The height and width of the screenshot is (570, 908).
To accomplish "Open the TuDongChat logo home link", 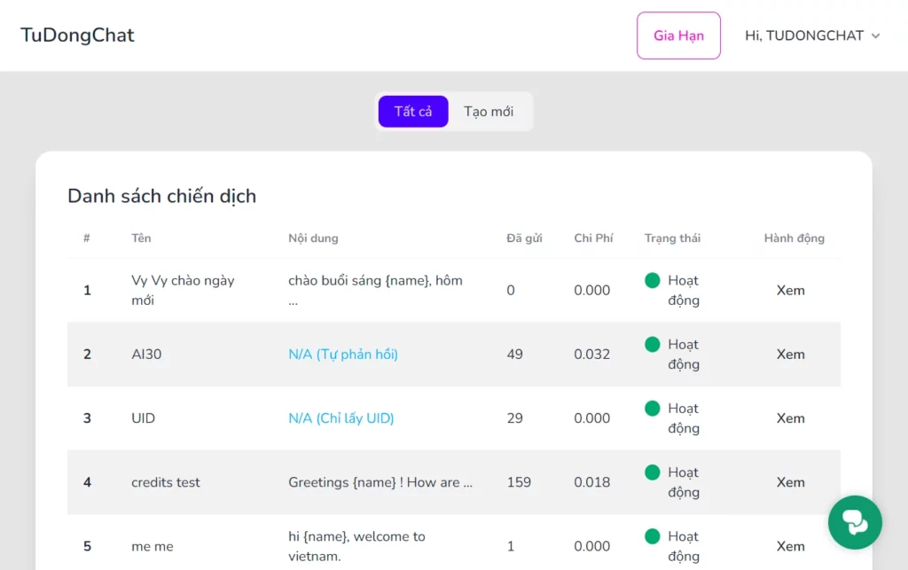I will click(x=77, y=35).
